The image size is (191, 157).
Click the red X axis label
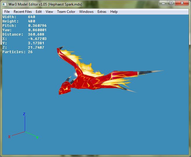click(x=9, y=137)
